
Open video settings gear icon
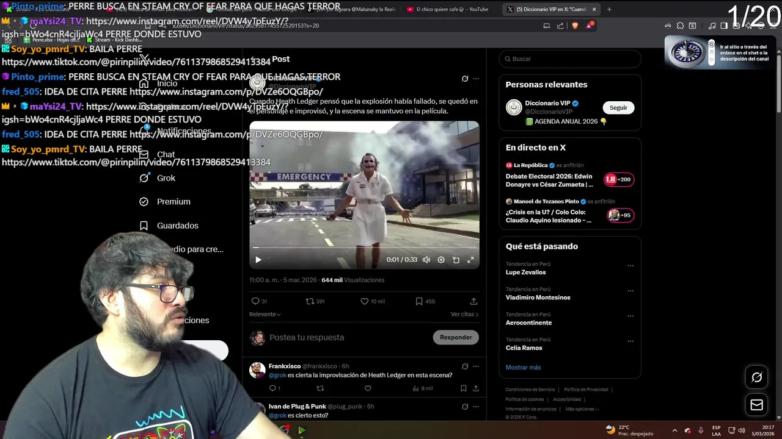pyautogui.click(x=441, y=260)
